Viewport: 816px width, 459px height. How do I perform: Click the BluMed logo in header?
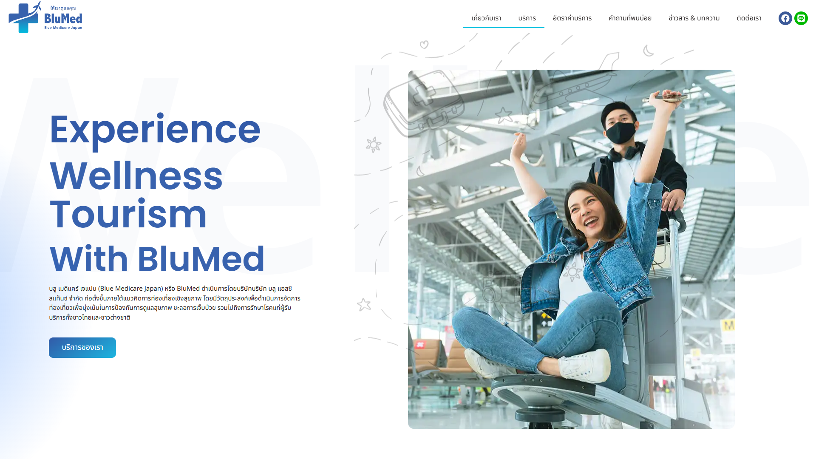[45, 17]
